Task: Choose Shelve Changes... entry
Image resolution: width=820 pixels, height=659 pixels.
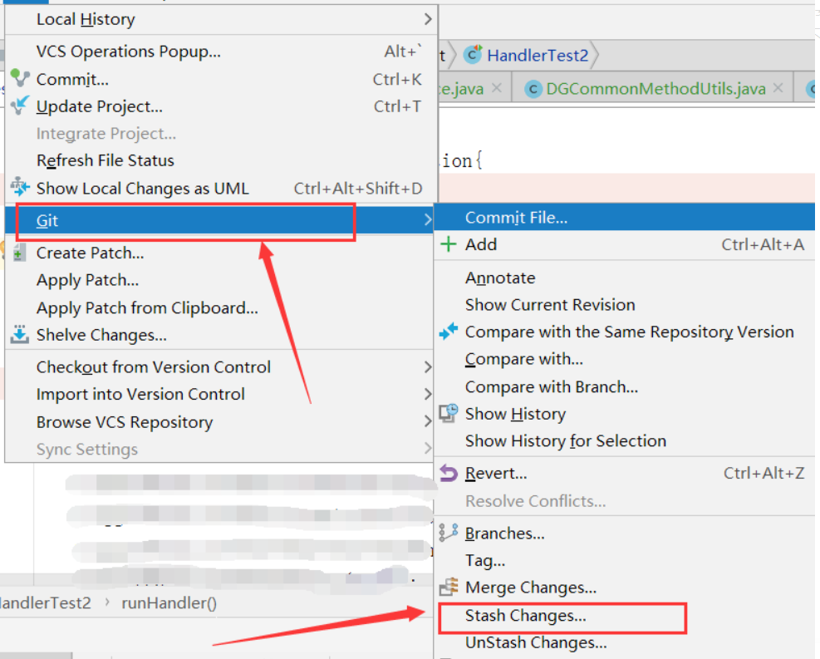Action: (221, 335)
